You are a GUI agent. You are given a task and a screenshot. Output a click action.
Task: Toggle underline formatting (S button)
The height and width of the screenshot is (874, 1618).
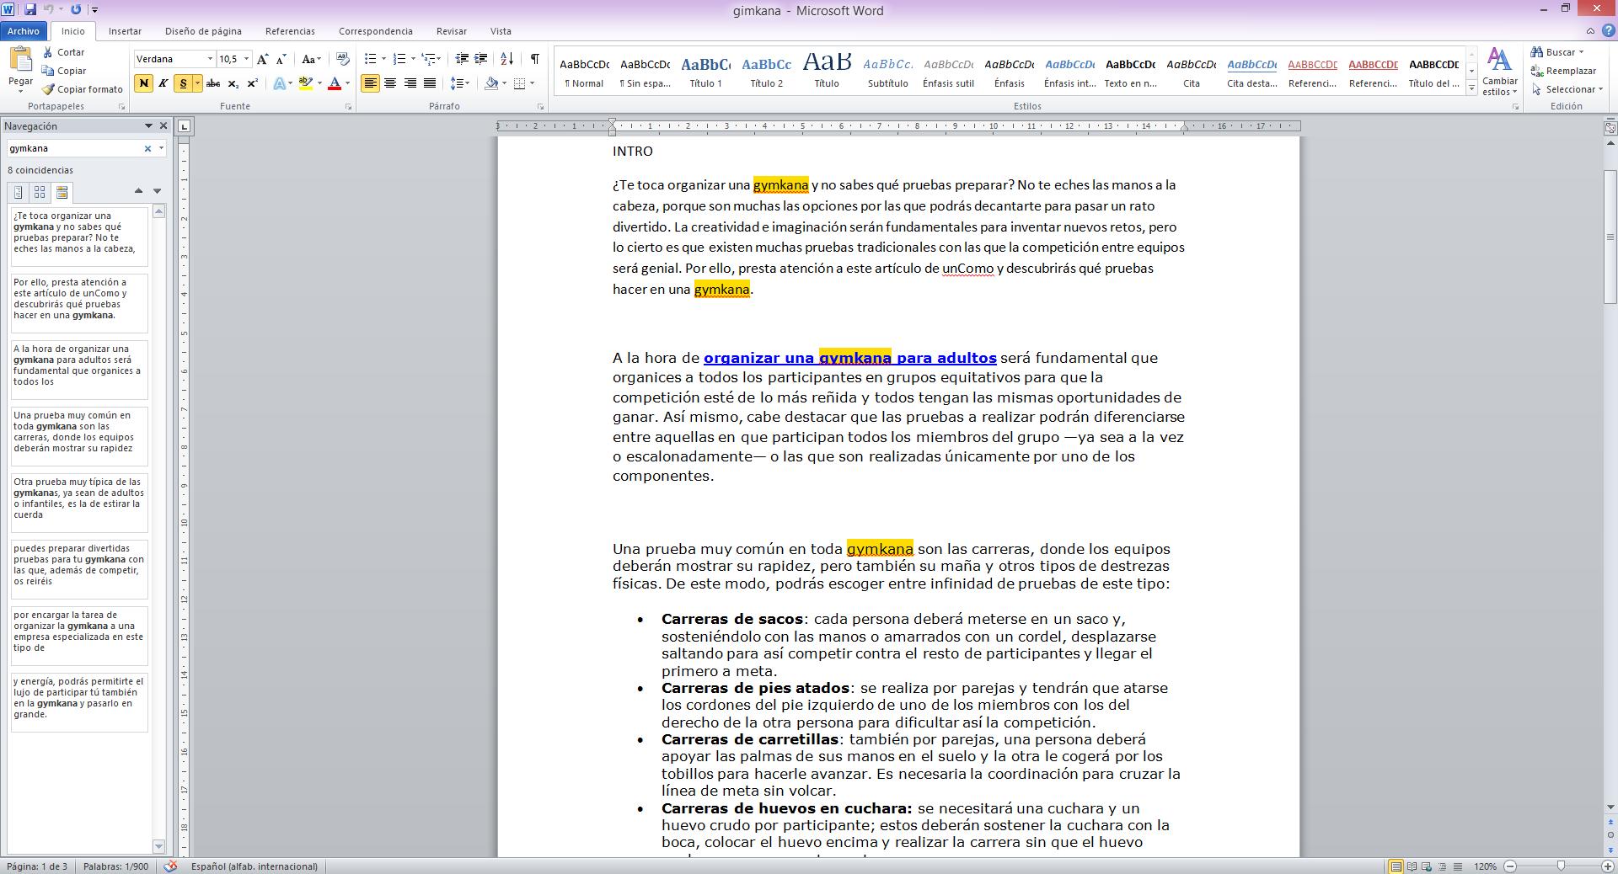[x=183, y=83]
